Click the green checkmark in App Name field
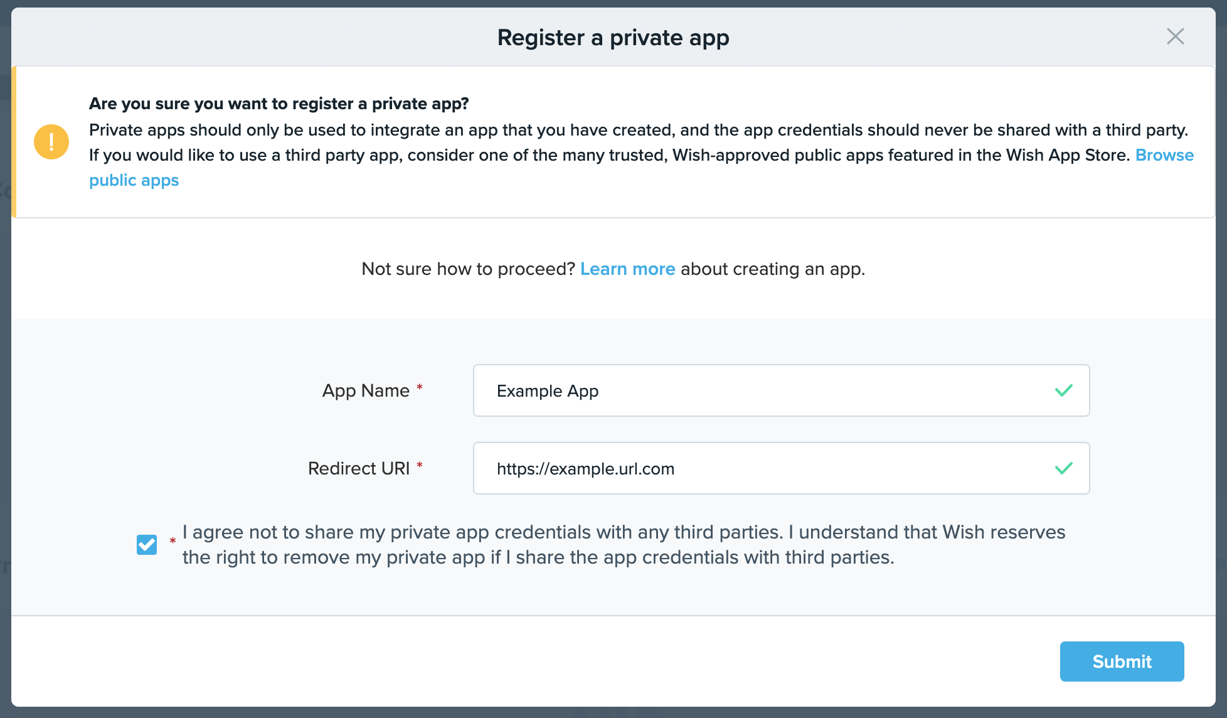Image resolution: width=1227 pixels, height=718 pixels. (1063, 390)
